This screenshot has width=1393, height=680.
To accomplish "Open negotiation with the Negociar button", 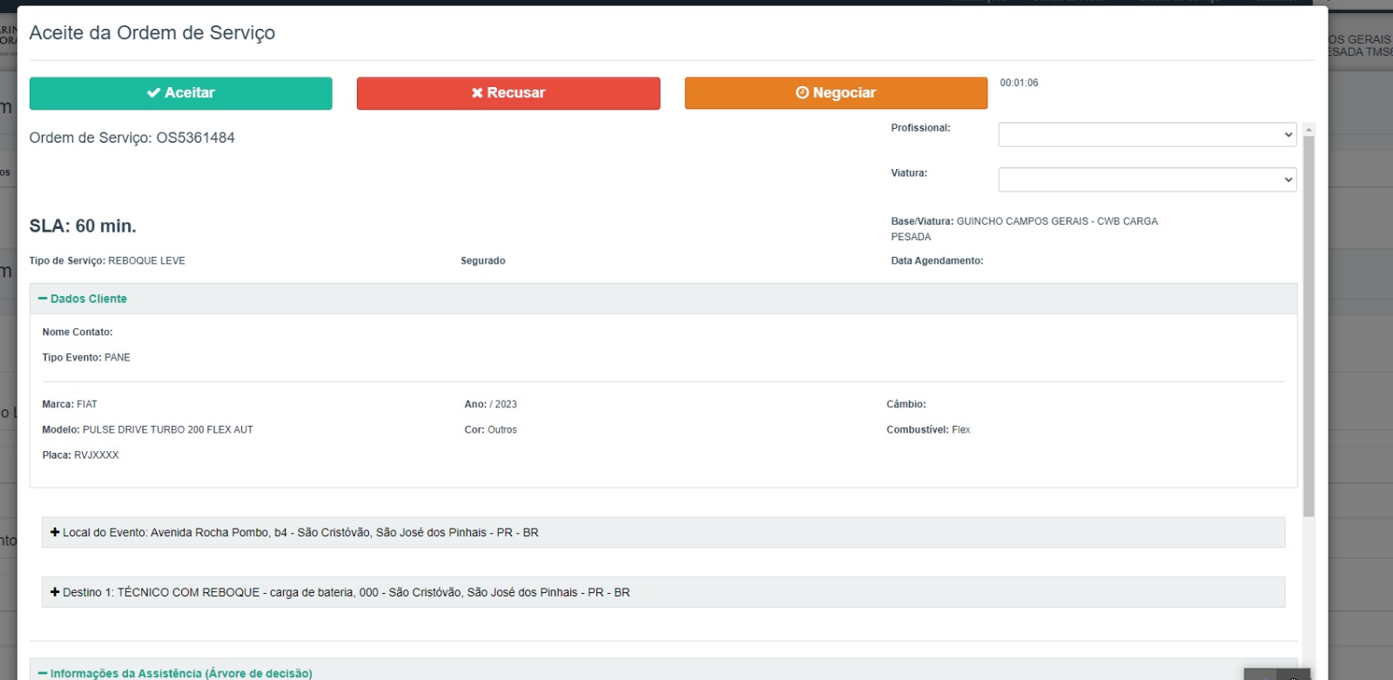I will (836, 93).
